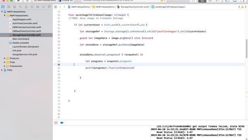Viewport: 248px width, 140px height.
Task: Set breakpoint on line 59 gutter
Action: (x=59, y=45)
